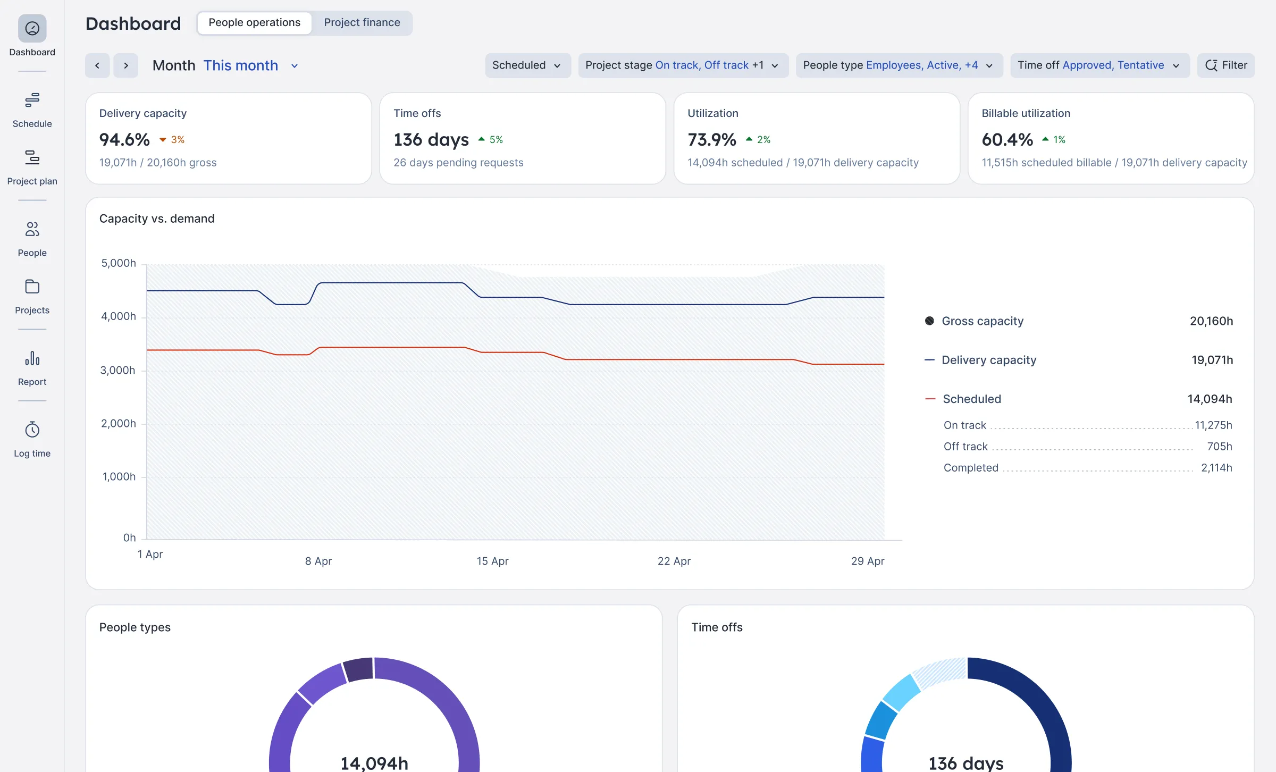
Task: Open the People type filter dropdown
Action: tap(898, 65)
